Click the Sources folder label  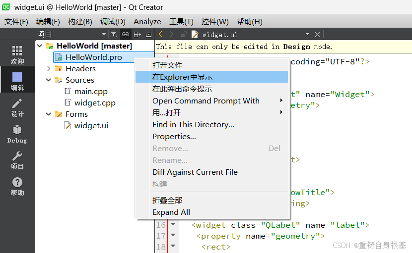(x=79, y=80)
